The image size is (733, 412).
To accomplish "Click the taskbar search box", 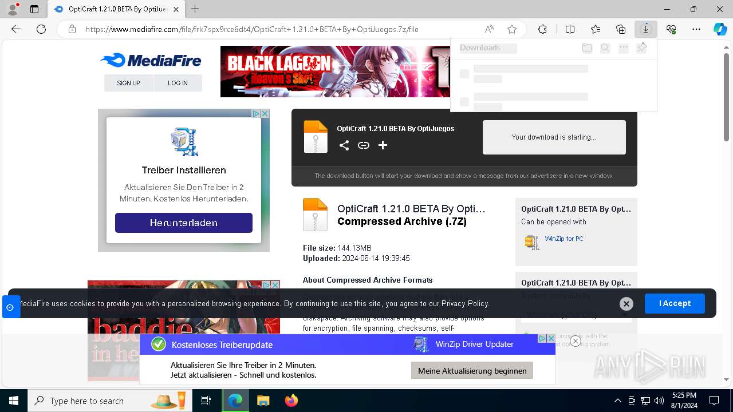I will (110, 401).
